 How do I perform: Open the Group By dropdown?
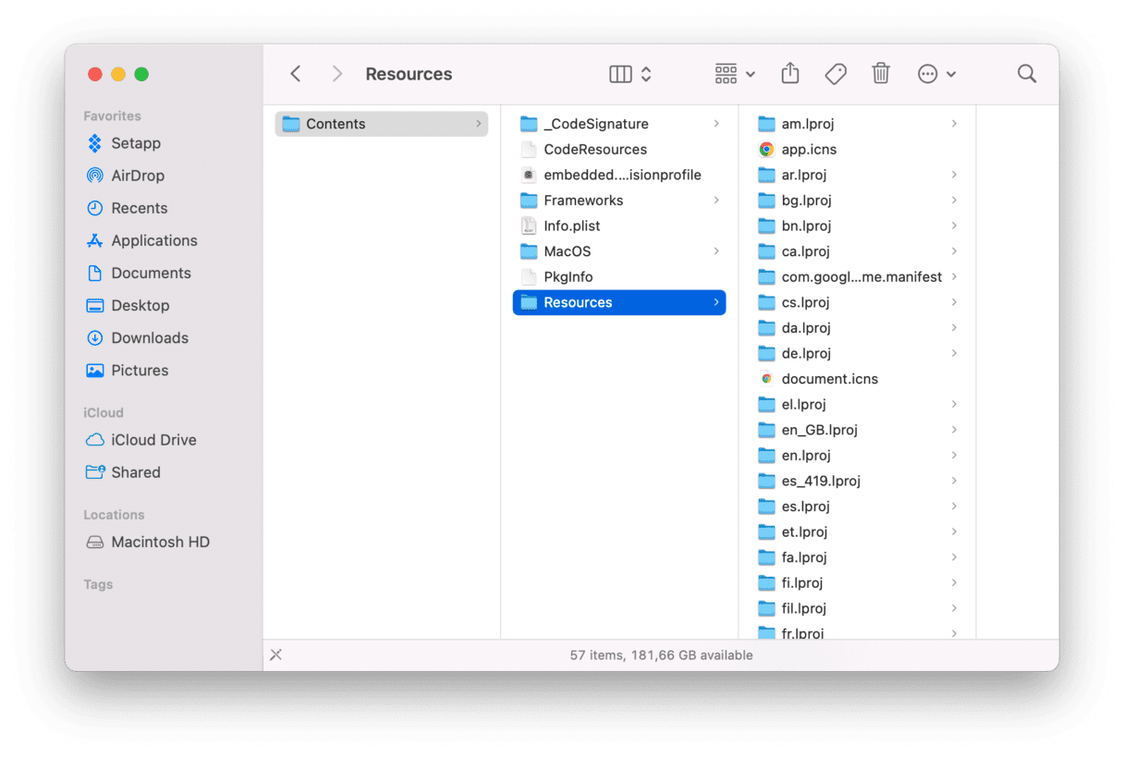pos(735,74)
